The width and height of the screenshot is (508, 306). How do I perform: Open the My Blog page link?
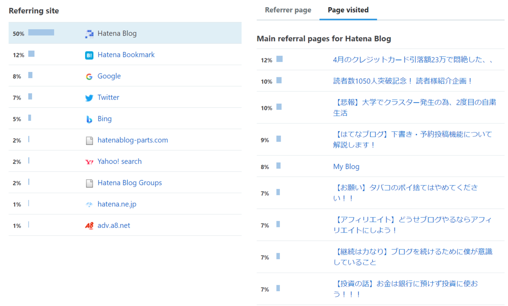[x=346, y=167]
